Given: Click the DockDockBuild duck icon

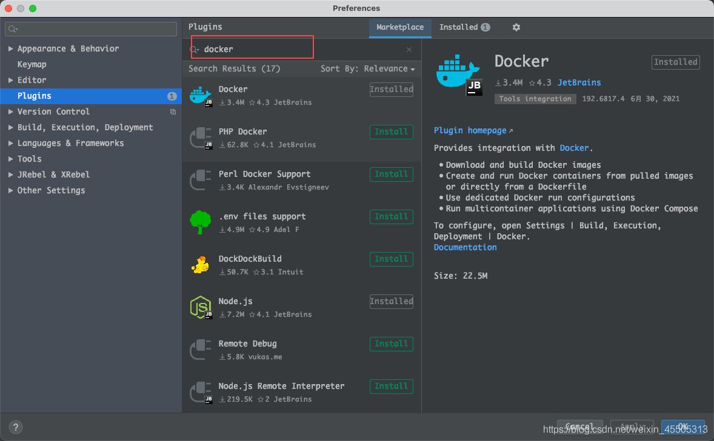Looking at the screenshot, I should tap(200, 265).
